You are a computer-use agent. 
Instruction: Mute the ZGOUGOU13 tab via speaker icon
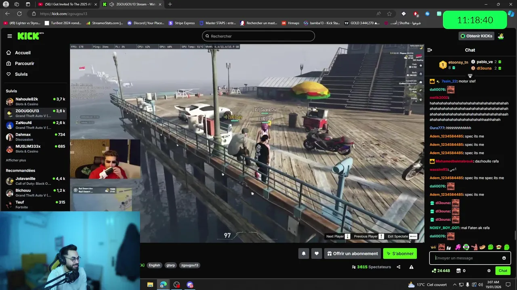111,4
